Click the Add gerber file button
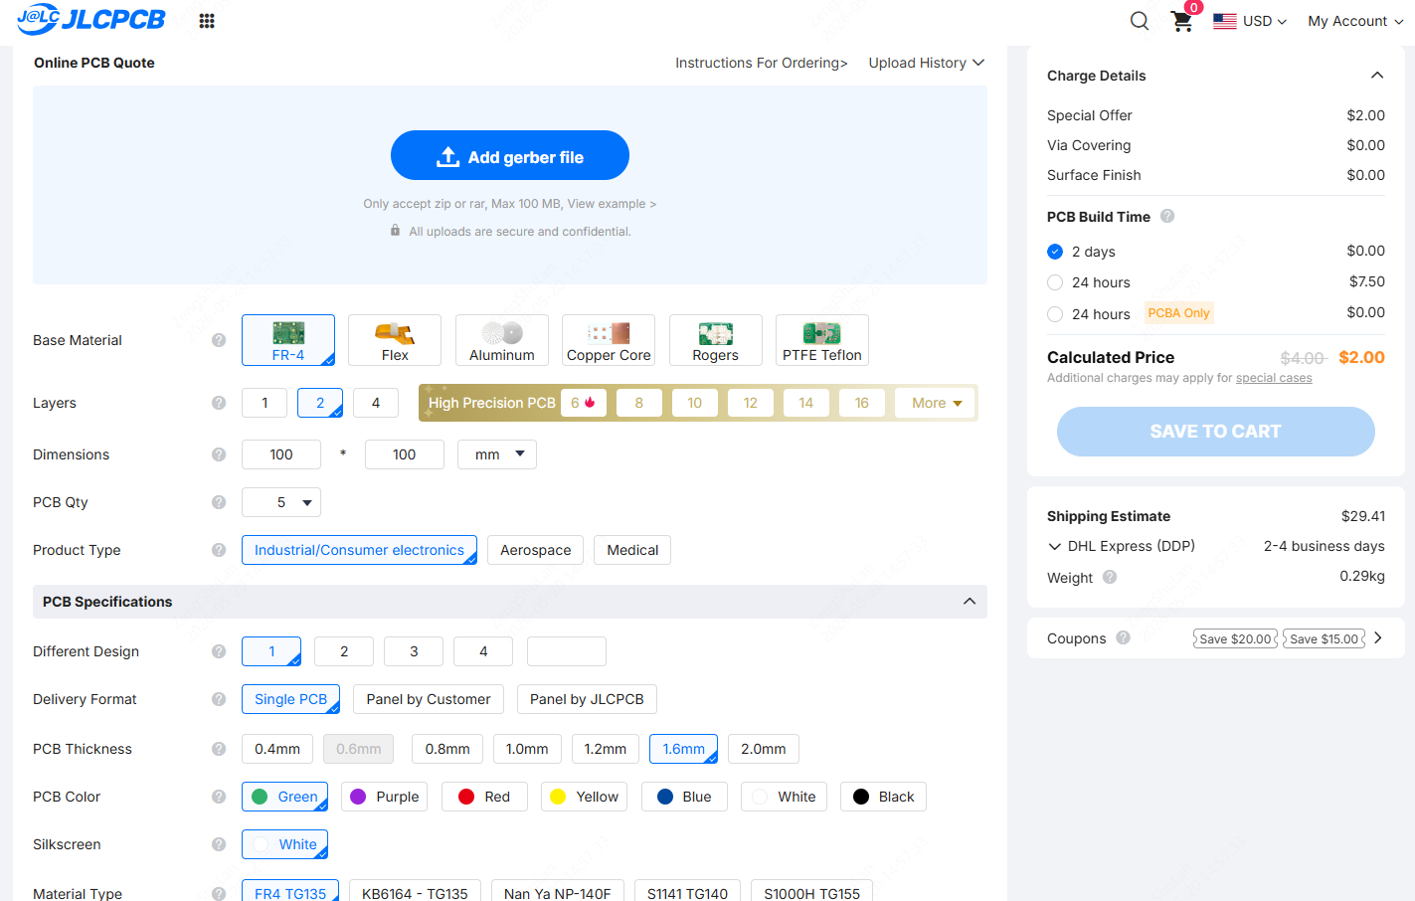 510,155
